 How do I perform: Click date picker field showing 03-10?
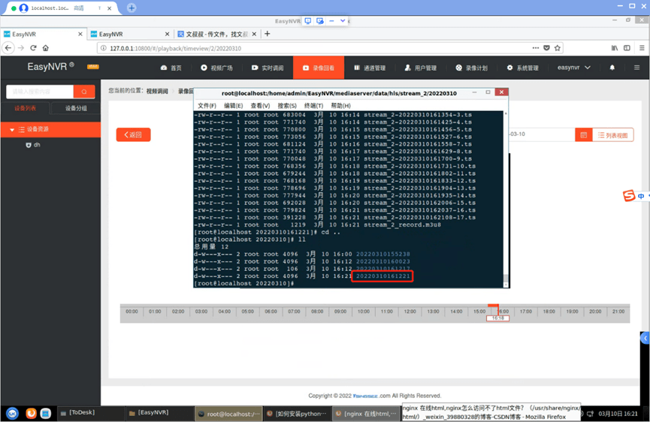point(541,134)
